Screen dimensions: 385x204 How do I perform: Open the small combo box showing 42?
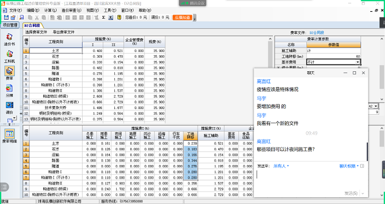376,106
